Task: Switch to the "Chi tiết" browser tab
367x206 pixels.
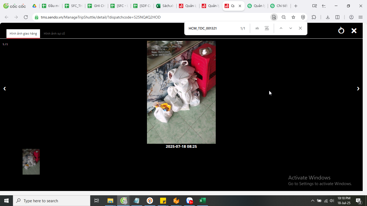Action: click(279, 6)
